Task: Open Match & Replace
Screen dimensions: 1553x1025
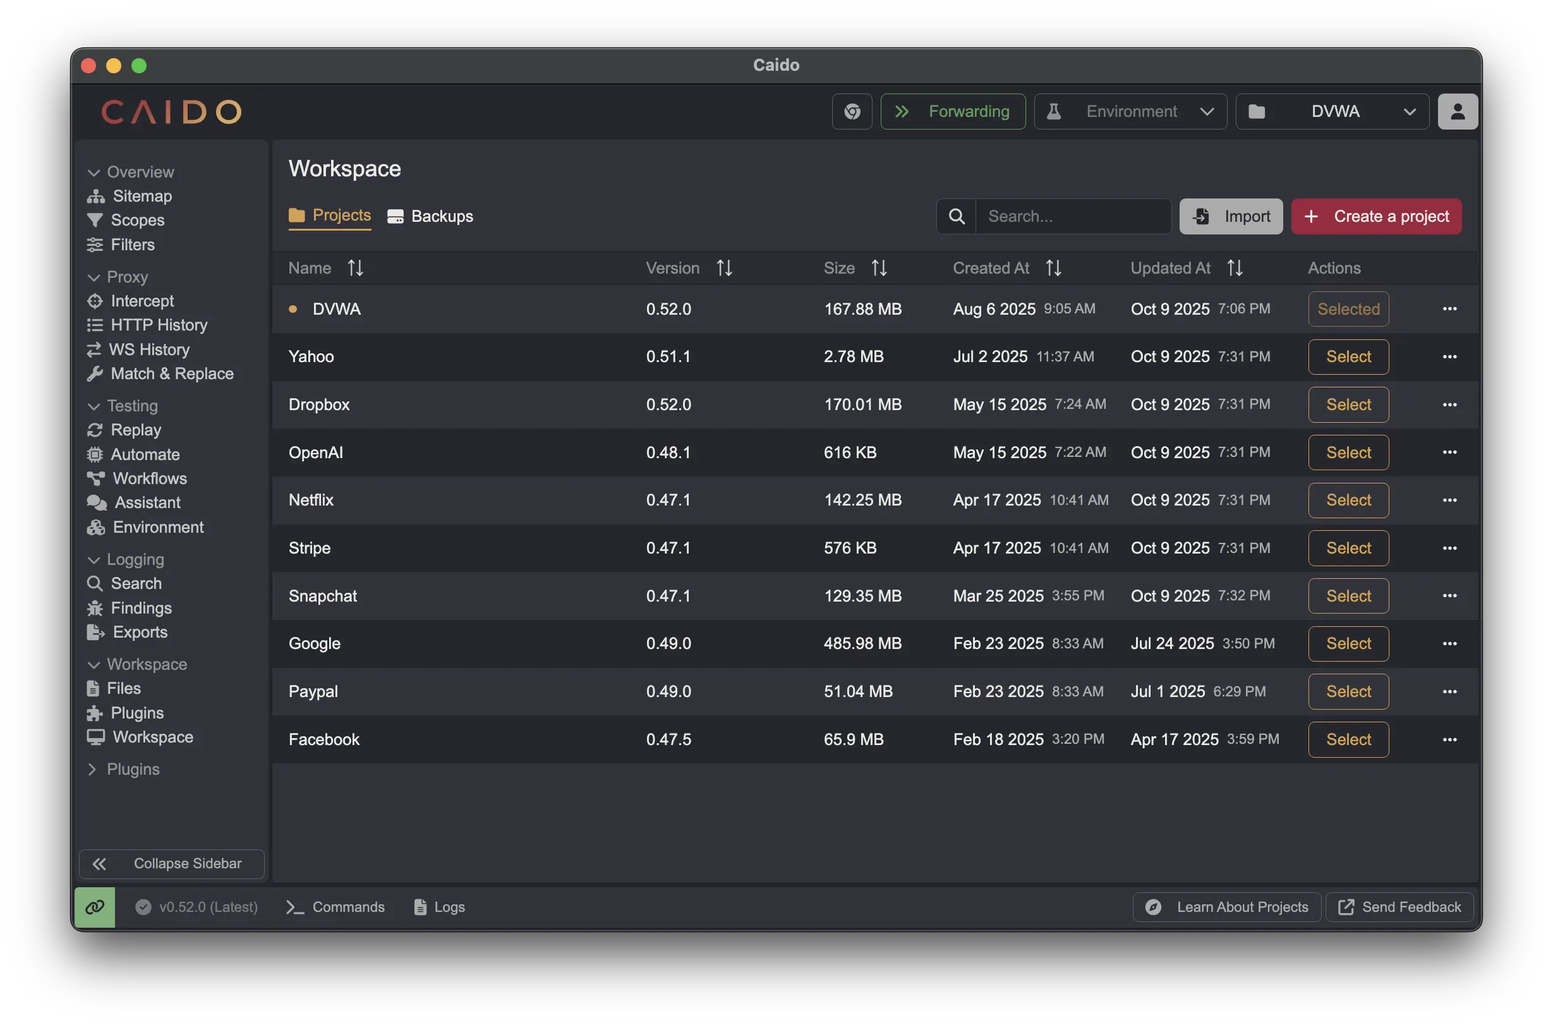Action: 160,374
